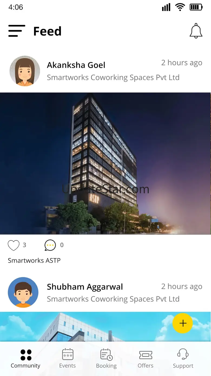View Akanksha Goel's avatar
The height and width of the screenshot is (376, 211).
click(x=25, y=71)
